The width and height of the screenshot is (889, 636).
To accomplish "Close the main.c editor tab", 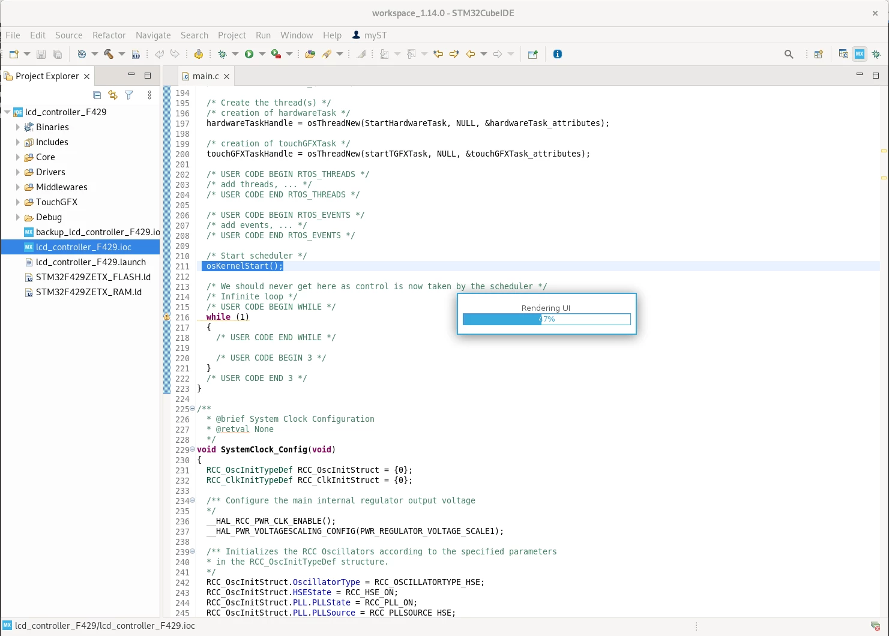I will click(x=226, y=76).
